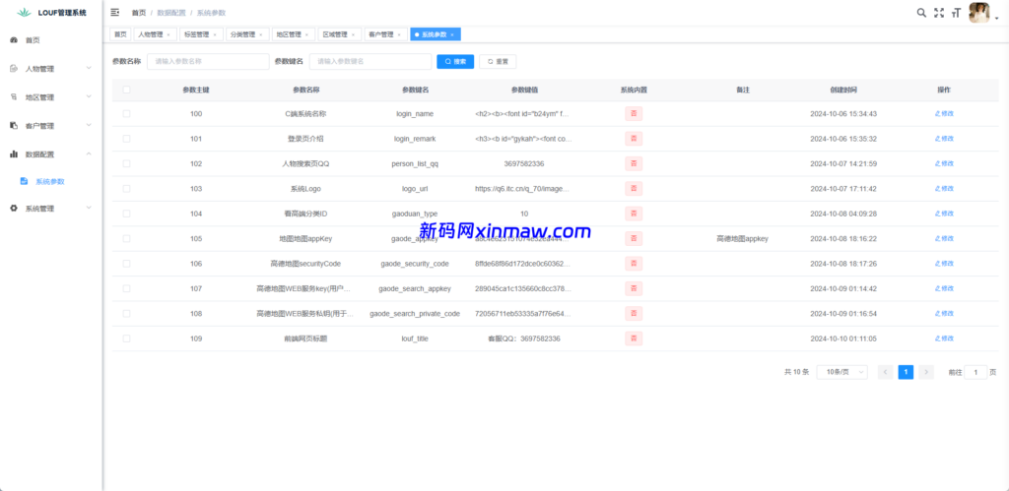Switch to the 区域管理 tab
Screen dimensions: 1009x491
click(x=335, y=34)
